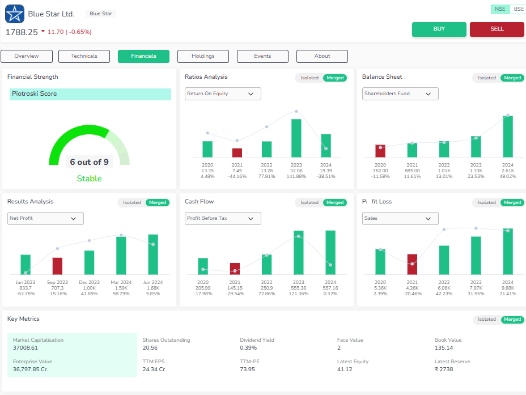Click the Latest Reserve value ₹ 2738

444,369
